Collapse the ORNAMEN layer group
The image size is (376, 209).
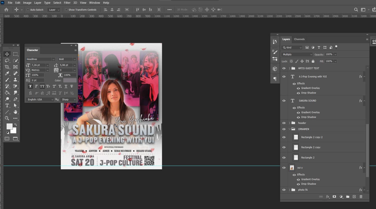coord(289,129)
